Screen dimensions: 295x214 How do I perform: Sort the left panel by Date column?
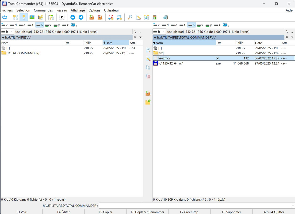coord(116,43)
